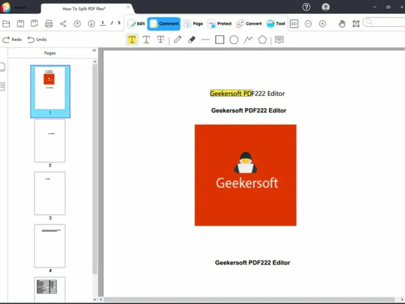The image size is (405, 304).
Task: Go to next page with down arrow
Action: point(91,24)
